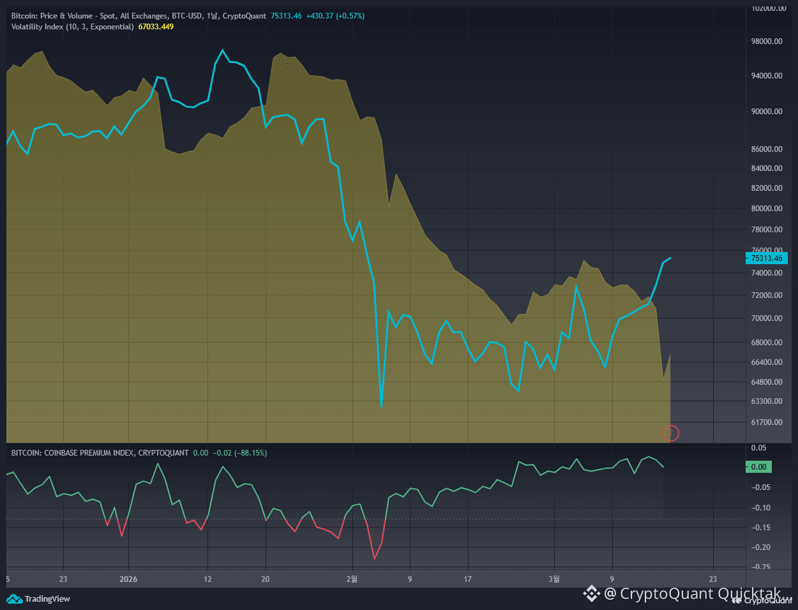This screenshot has height=610, width=798.
Task: Click the 84000.00 price axis label
Action: tap(767, 168)
